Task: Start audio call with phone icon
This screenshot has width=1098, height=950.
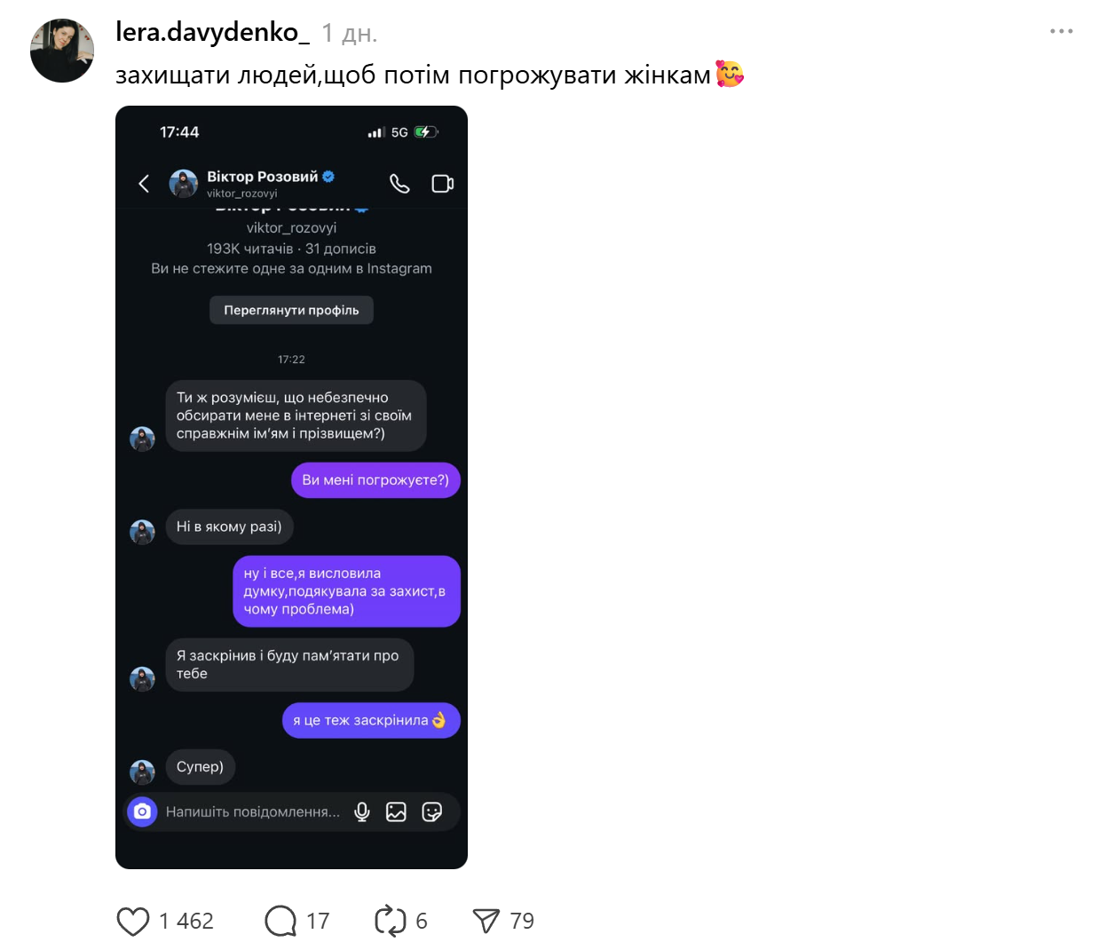Action: pyautogui.click(x=399, y=184)
